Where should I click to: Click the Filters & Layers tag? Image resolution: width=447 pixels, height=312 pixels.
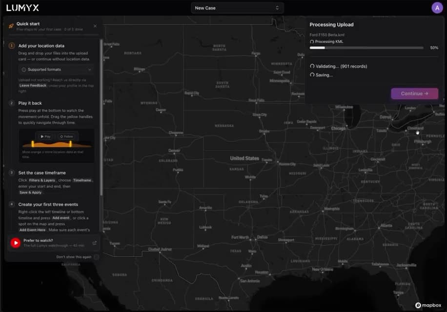click(x=42, y=180)
